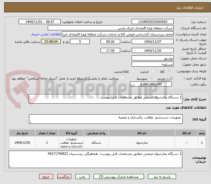Open اطلاعات تماس خریدار link
The height and width of the screenshot is (184, 211).
pyautogui.click(x=46, y=34)
